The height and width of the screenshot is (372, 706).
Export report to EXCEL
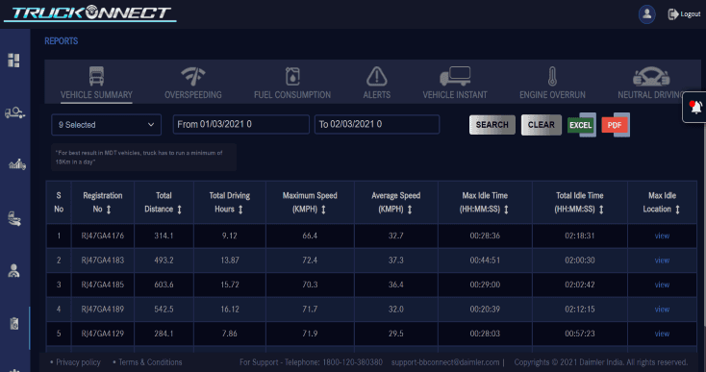[x=581, y=125]
